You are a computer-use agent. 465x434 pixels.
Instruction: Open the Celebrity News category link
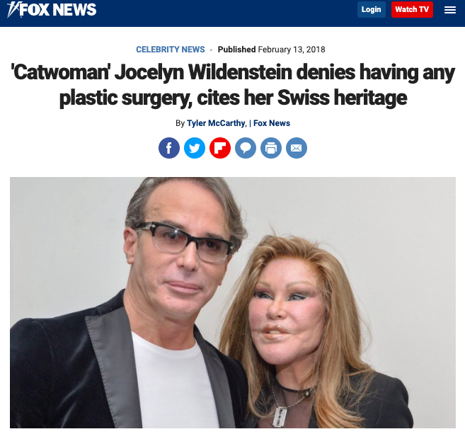[x=171, y=50]
